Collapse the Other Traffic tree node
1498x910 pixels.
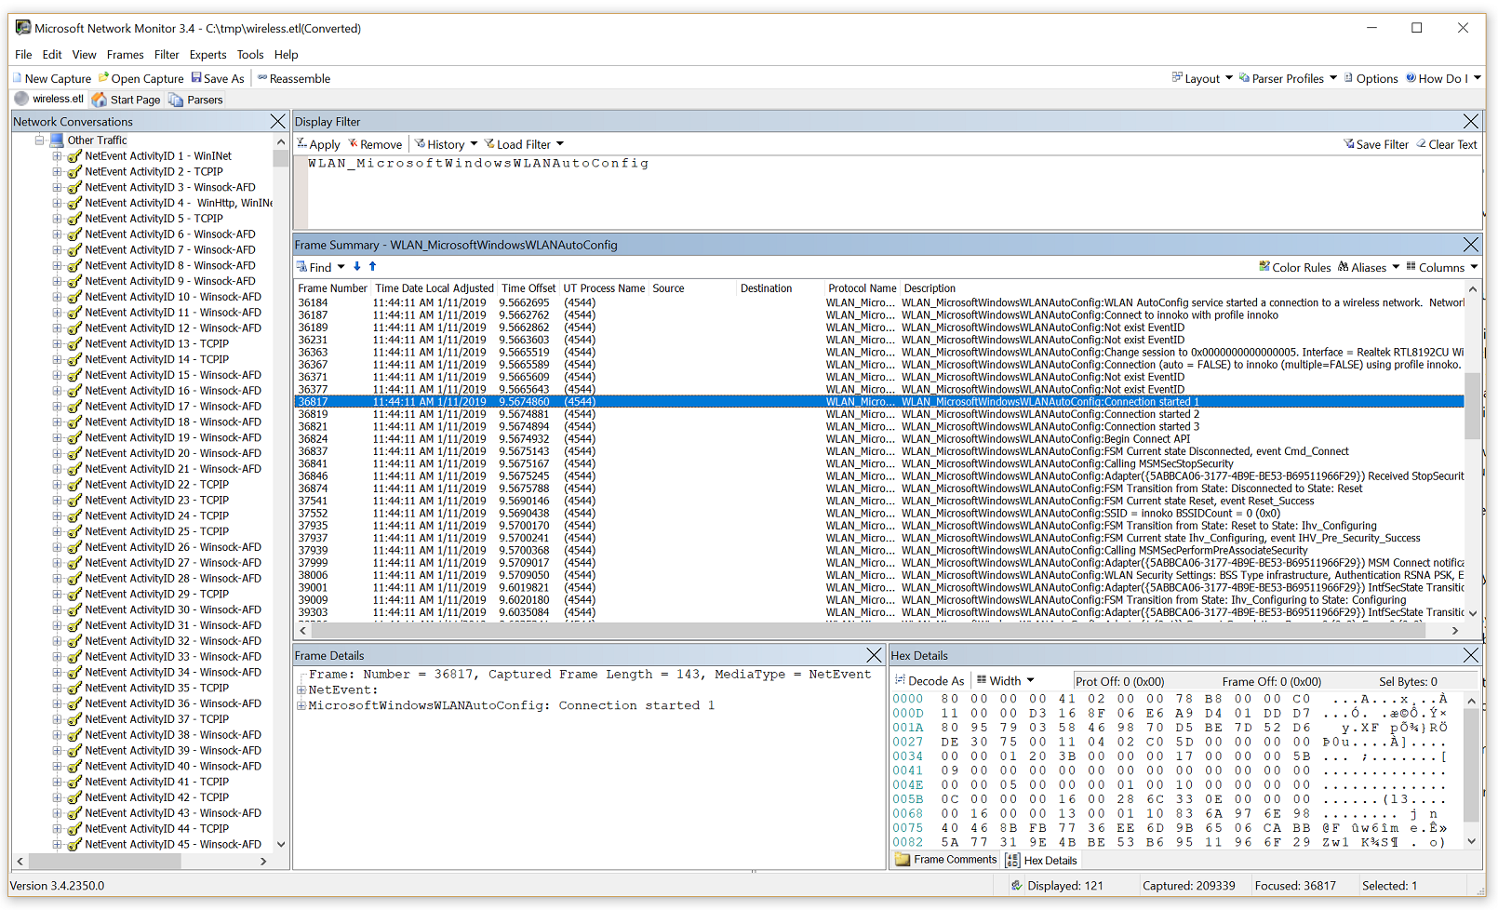coord(40,141)
